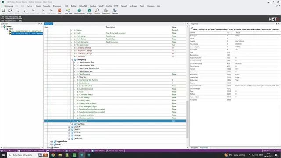Open Chrome from the Windows taskbar
The height and width of the screenshot is (158, 281).
[53, 155]
